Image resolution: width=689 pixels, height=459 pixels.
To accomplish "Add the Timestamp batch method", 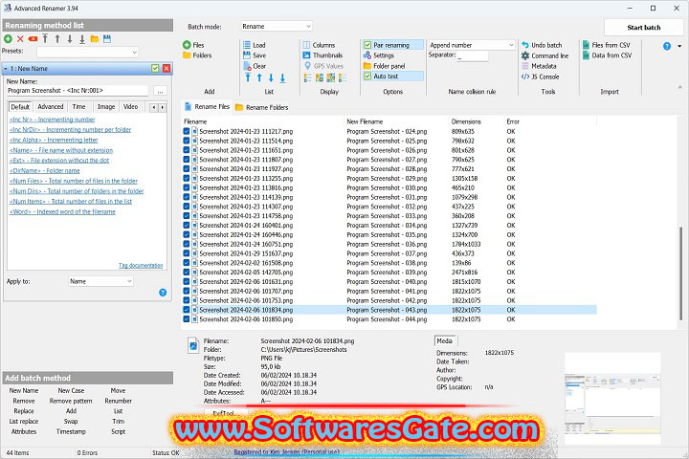I will pos(71,432).
